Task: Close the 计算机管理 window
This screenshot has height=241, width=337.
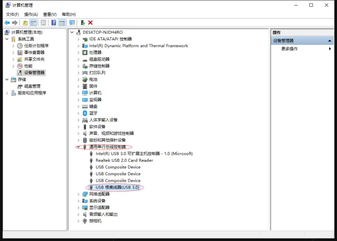Action: [326, 5]
